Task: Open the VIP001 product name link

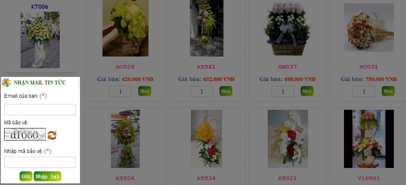Action: point(369,178)
